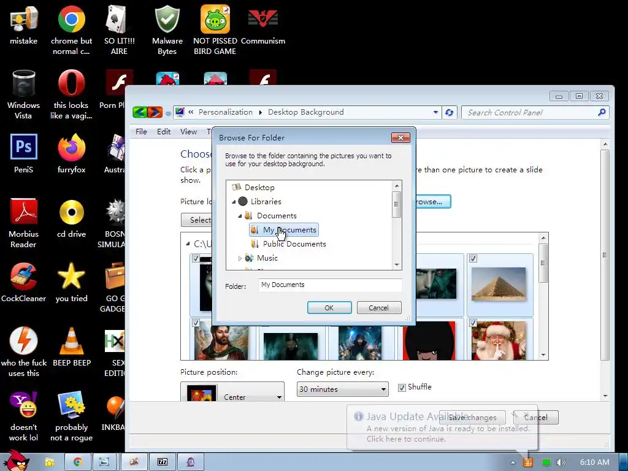The height and width of the screenshot is (471, 628).
Task: Uncheck the Santa wallpaper checkbox
Action: [x=473, y=323]
